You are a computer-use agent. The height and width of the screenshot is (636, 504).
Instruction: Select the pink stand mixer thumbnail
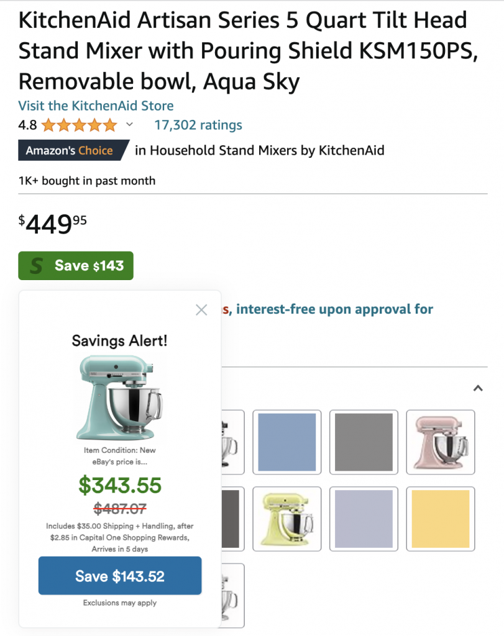pyautogui.click(x=441, y=442)
